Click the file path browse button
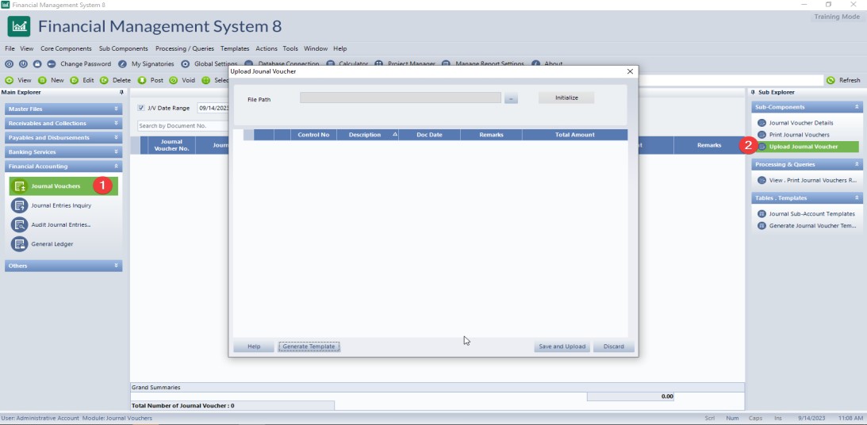Image resolution: width=867 pixels, height=425 pixels. pyautogui.click(x=511, y=98)
